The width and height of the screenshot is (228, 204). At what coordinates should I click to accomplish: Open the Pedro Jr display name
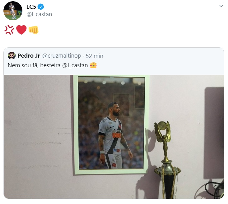(29, 56)
